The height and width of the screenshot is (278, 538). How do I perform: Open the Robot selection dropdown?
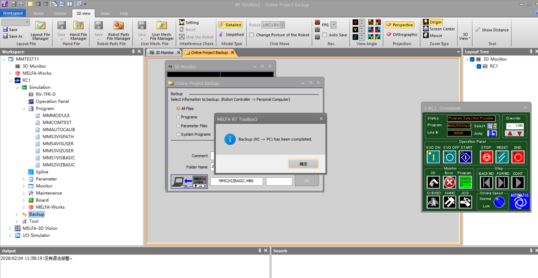[x=282, y=25]
